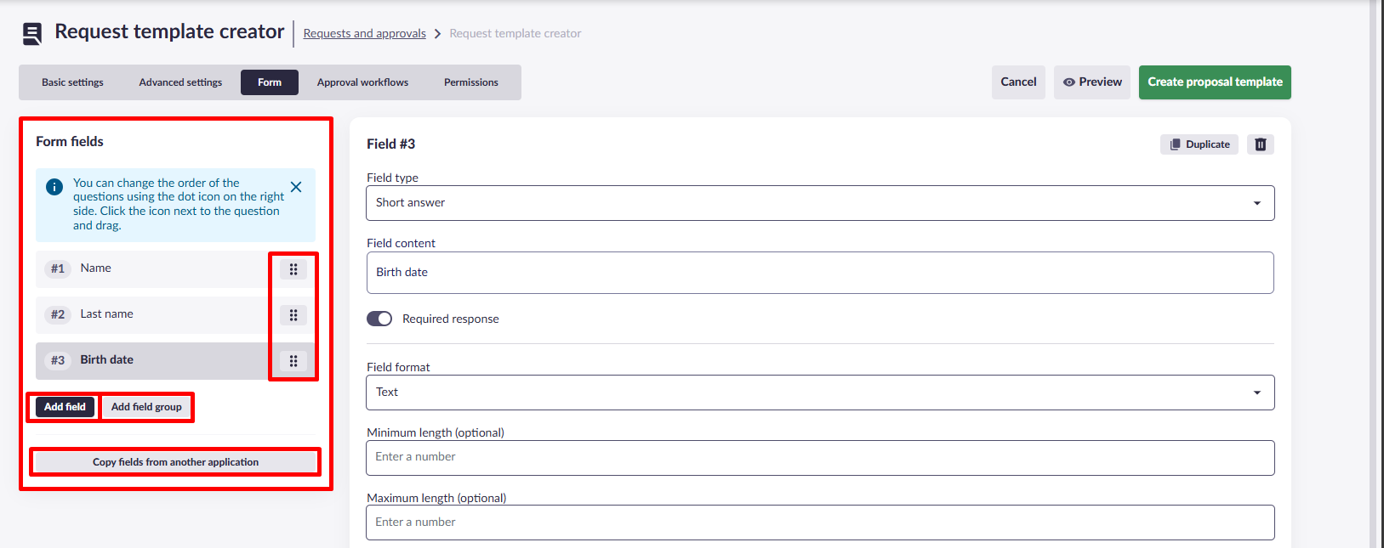Duplicate Field #3
Viewport: 1384px width, 548px height.
1199,144
